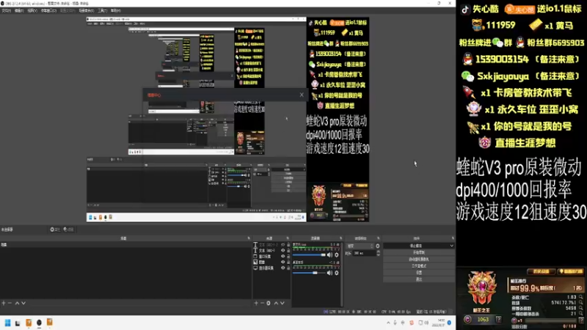587x330 pixels.
Task: Open the View menu in OBS
Action: 32,10
